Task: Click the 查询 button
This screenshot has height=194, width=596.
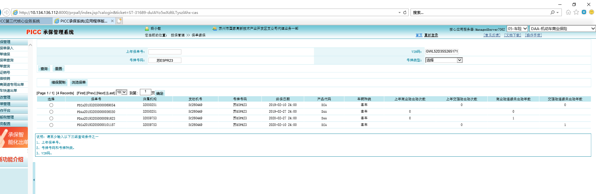Action: point(44,69)
